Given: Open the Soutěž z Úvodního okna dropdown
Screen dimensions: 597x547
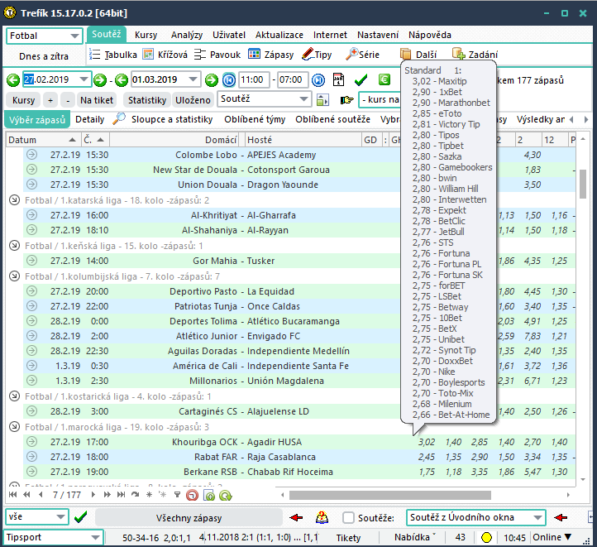Looking at the screenshot, I should tap(537, 517).
